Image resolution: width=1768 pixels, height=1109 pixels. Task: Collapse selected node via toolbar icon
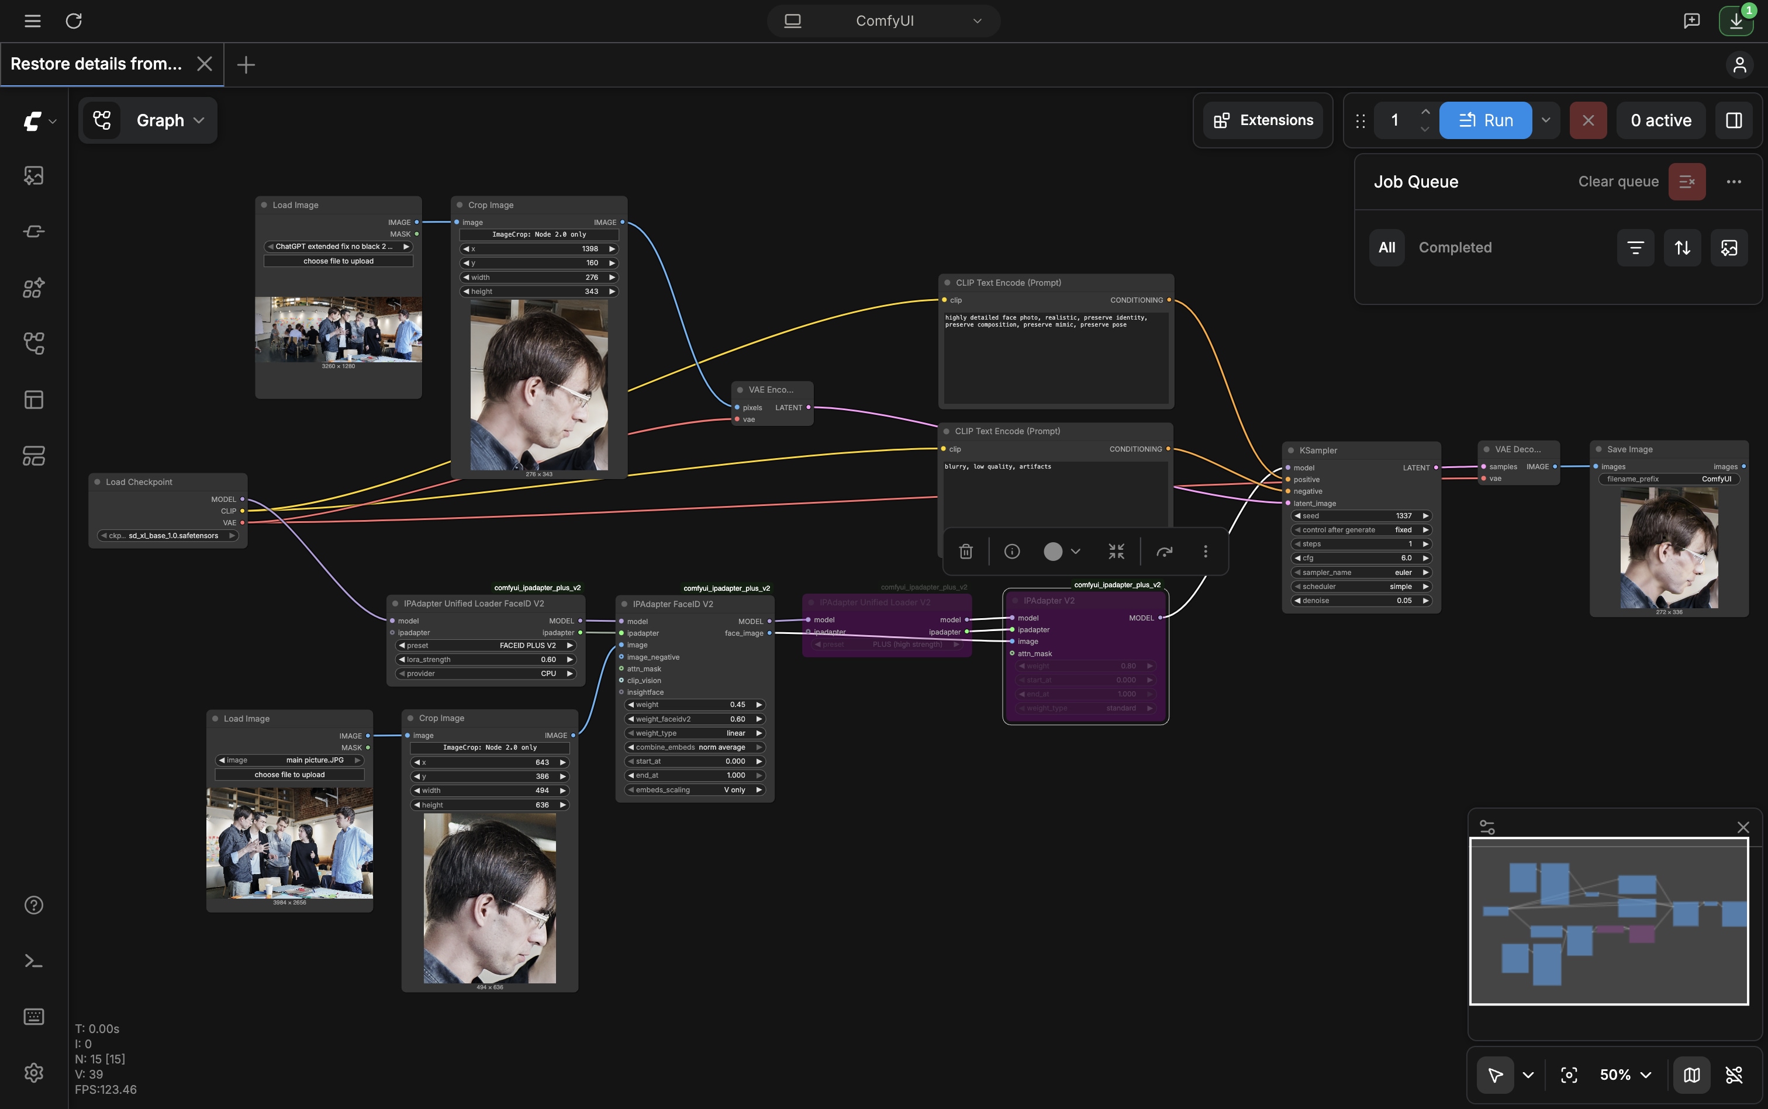click(x=1116, y=552)
